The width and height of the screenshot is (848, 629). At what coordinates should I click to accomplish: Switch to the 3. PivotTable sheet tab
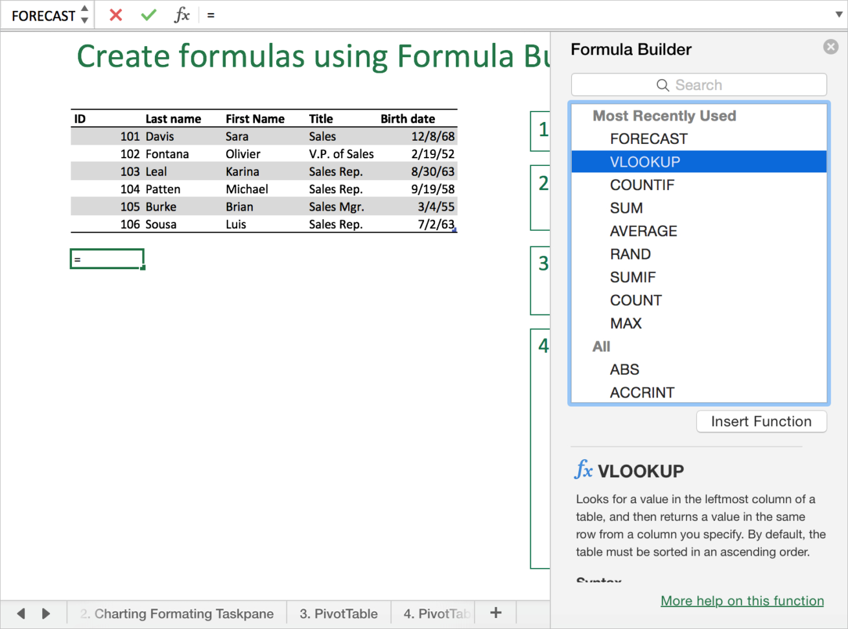(x=338, y=613)
